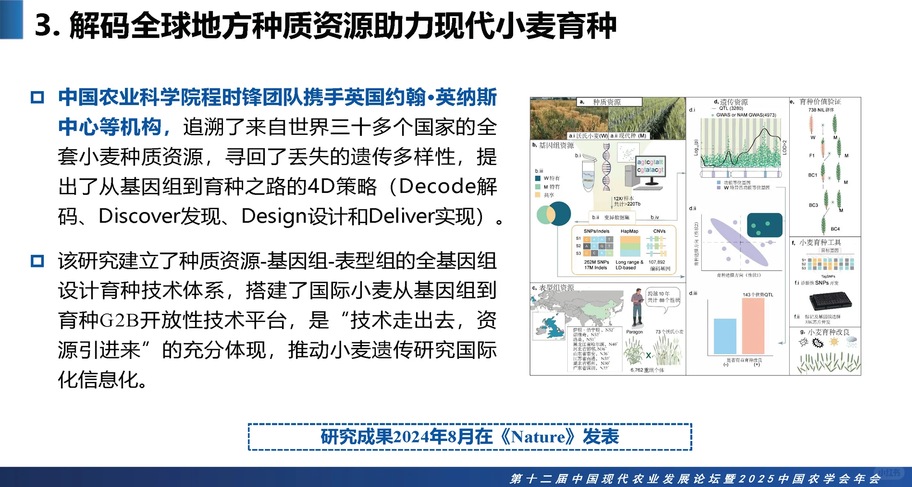Image resolution: width=912 pixels, height=487 pixels.
Task: Click the 现代种(M) field photo
Action: 647,118
